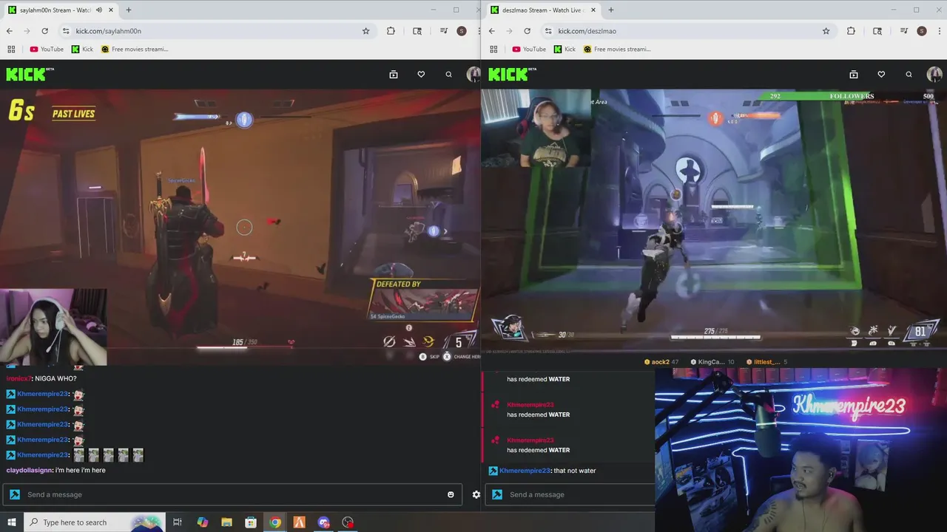Open new tab in left browser
The height and width of the screenshot is (532, 947).
click(129, 10)
